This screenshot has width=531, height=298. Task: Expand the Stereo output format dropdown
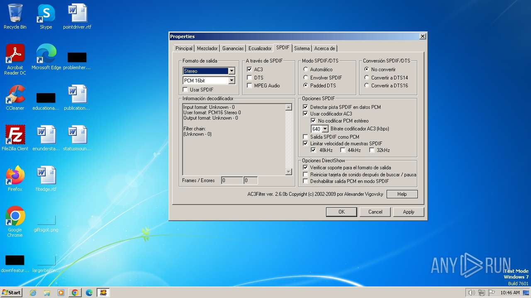click(231, 71)
